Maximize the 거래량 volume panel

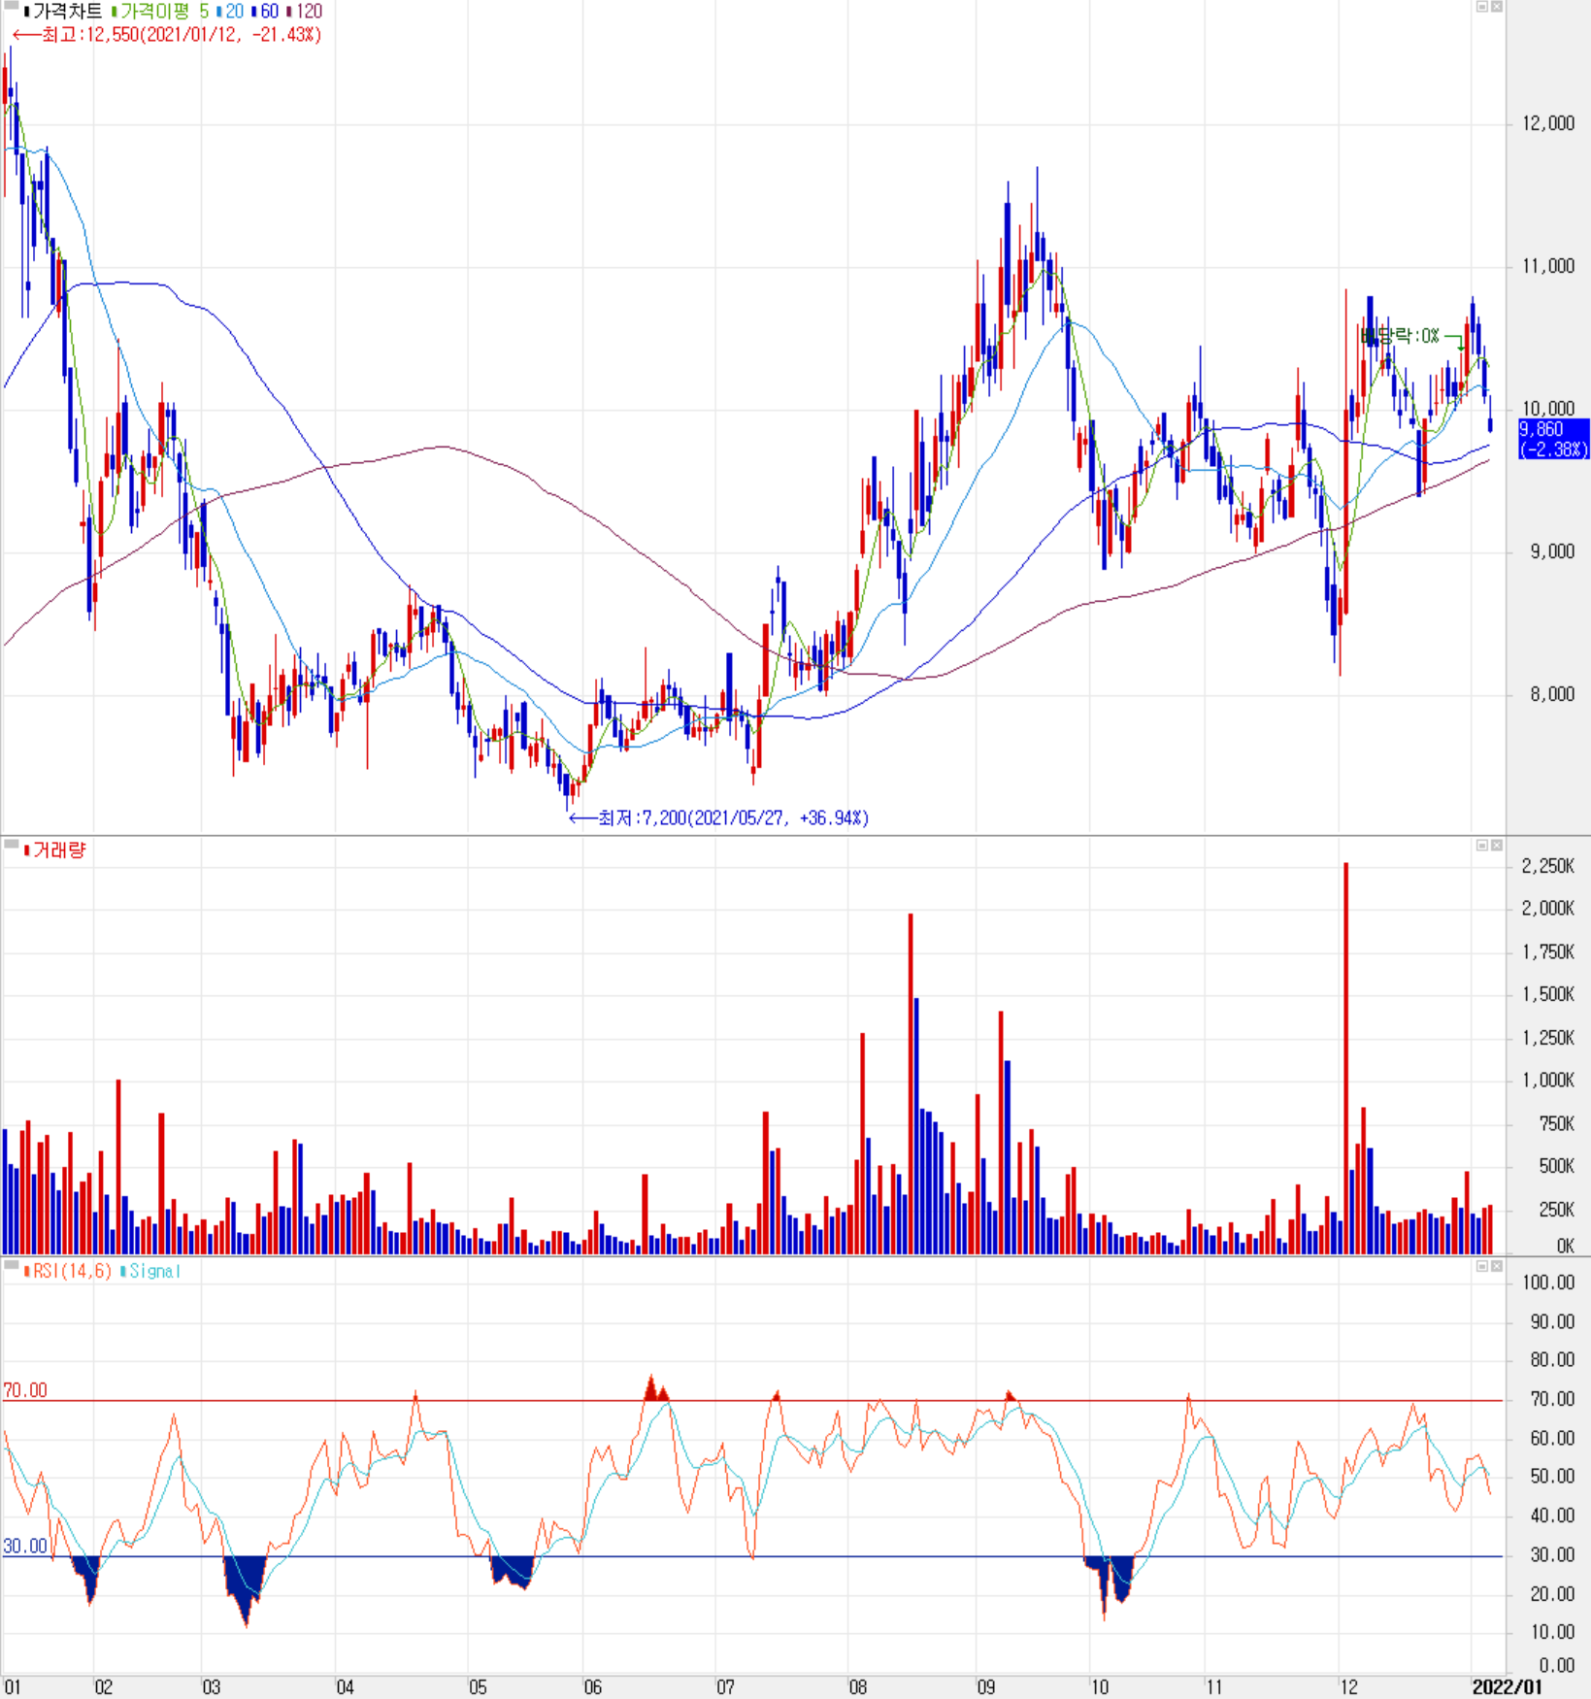(x=1482, y=846)
